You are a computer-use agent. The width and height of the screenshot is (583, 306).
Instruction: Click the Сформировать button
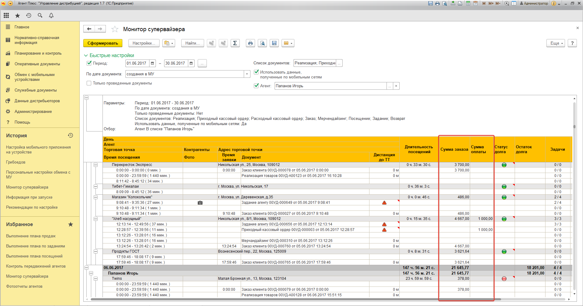[x=103, y=43]
